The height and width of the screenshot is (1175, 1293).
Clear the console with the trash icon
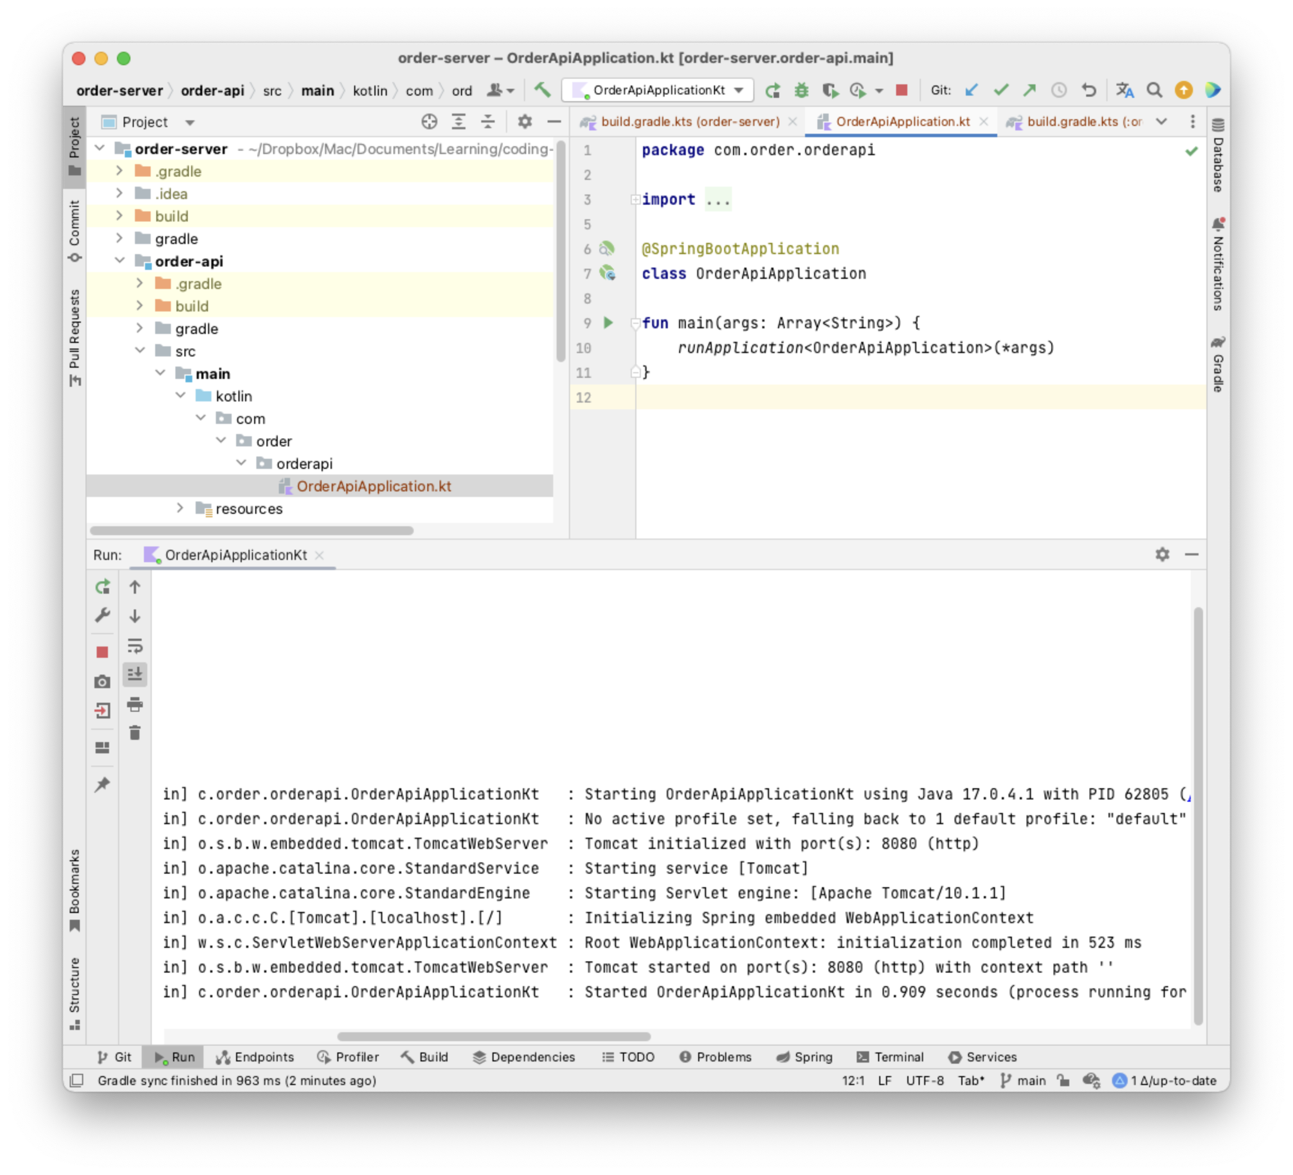click(x=135, y=733)
